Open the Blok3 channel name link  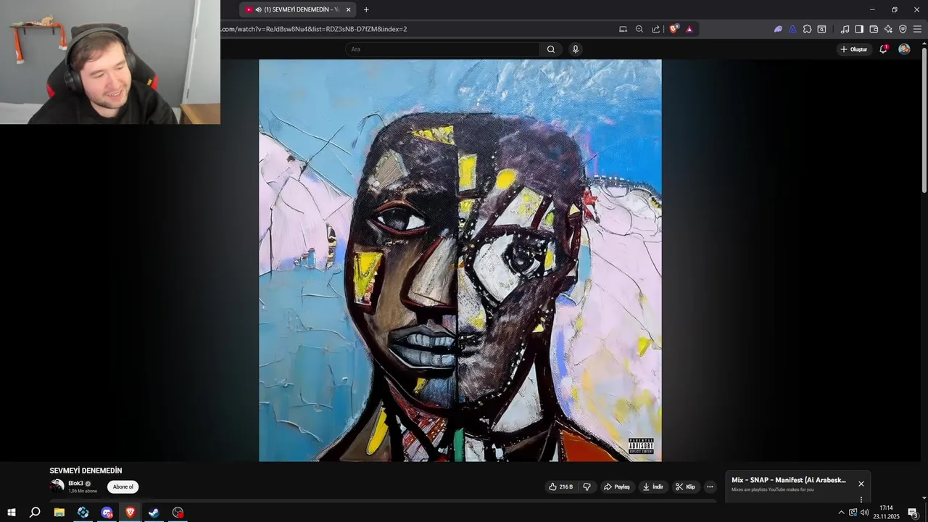pyautogui.click(x=75, y=484)
